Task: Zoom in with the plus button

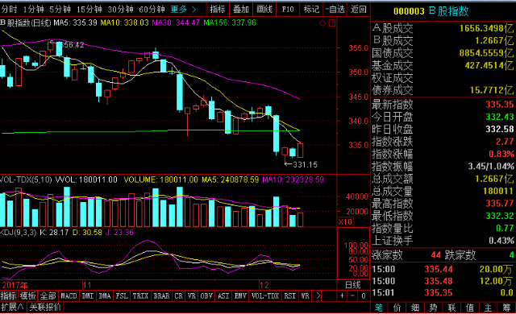Action: 342,295
